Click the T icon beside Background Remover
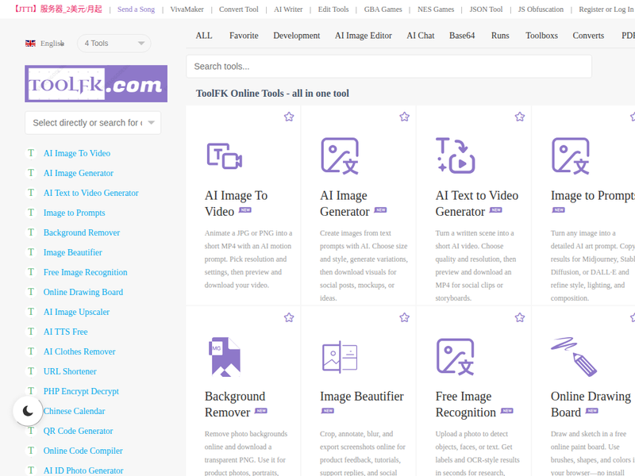635x476 pixels. coord(31,232)
